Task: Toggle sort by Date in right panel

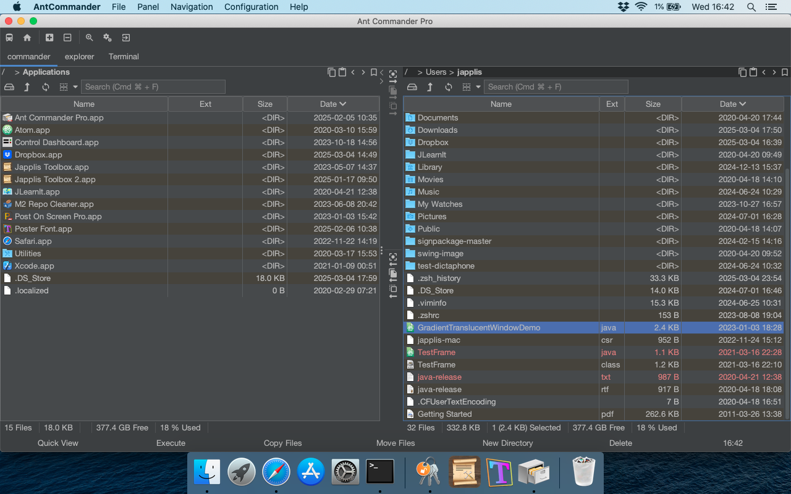Action: (733, 104)
